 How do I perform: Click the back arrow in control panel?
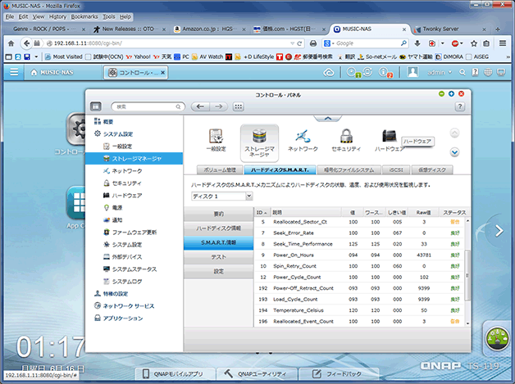200,106
